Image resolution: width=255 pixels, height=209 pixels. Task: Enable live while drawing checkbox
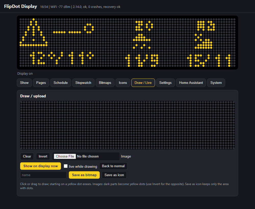pyautogui.click(x=66, y=166)
